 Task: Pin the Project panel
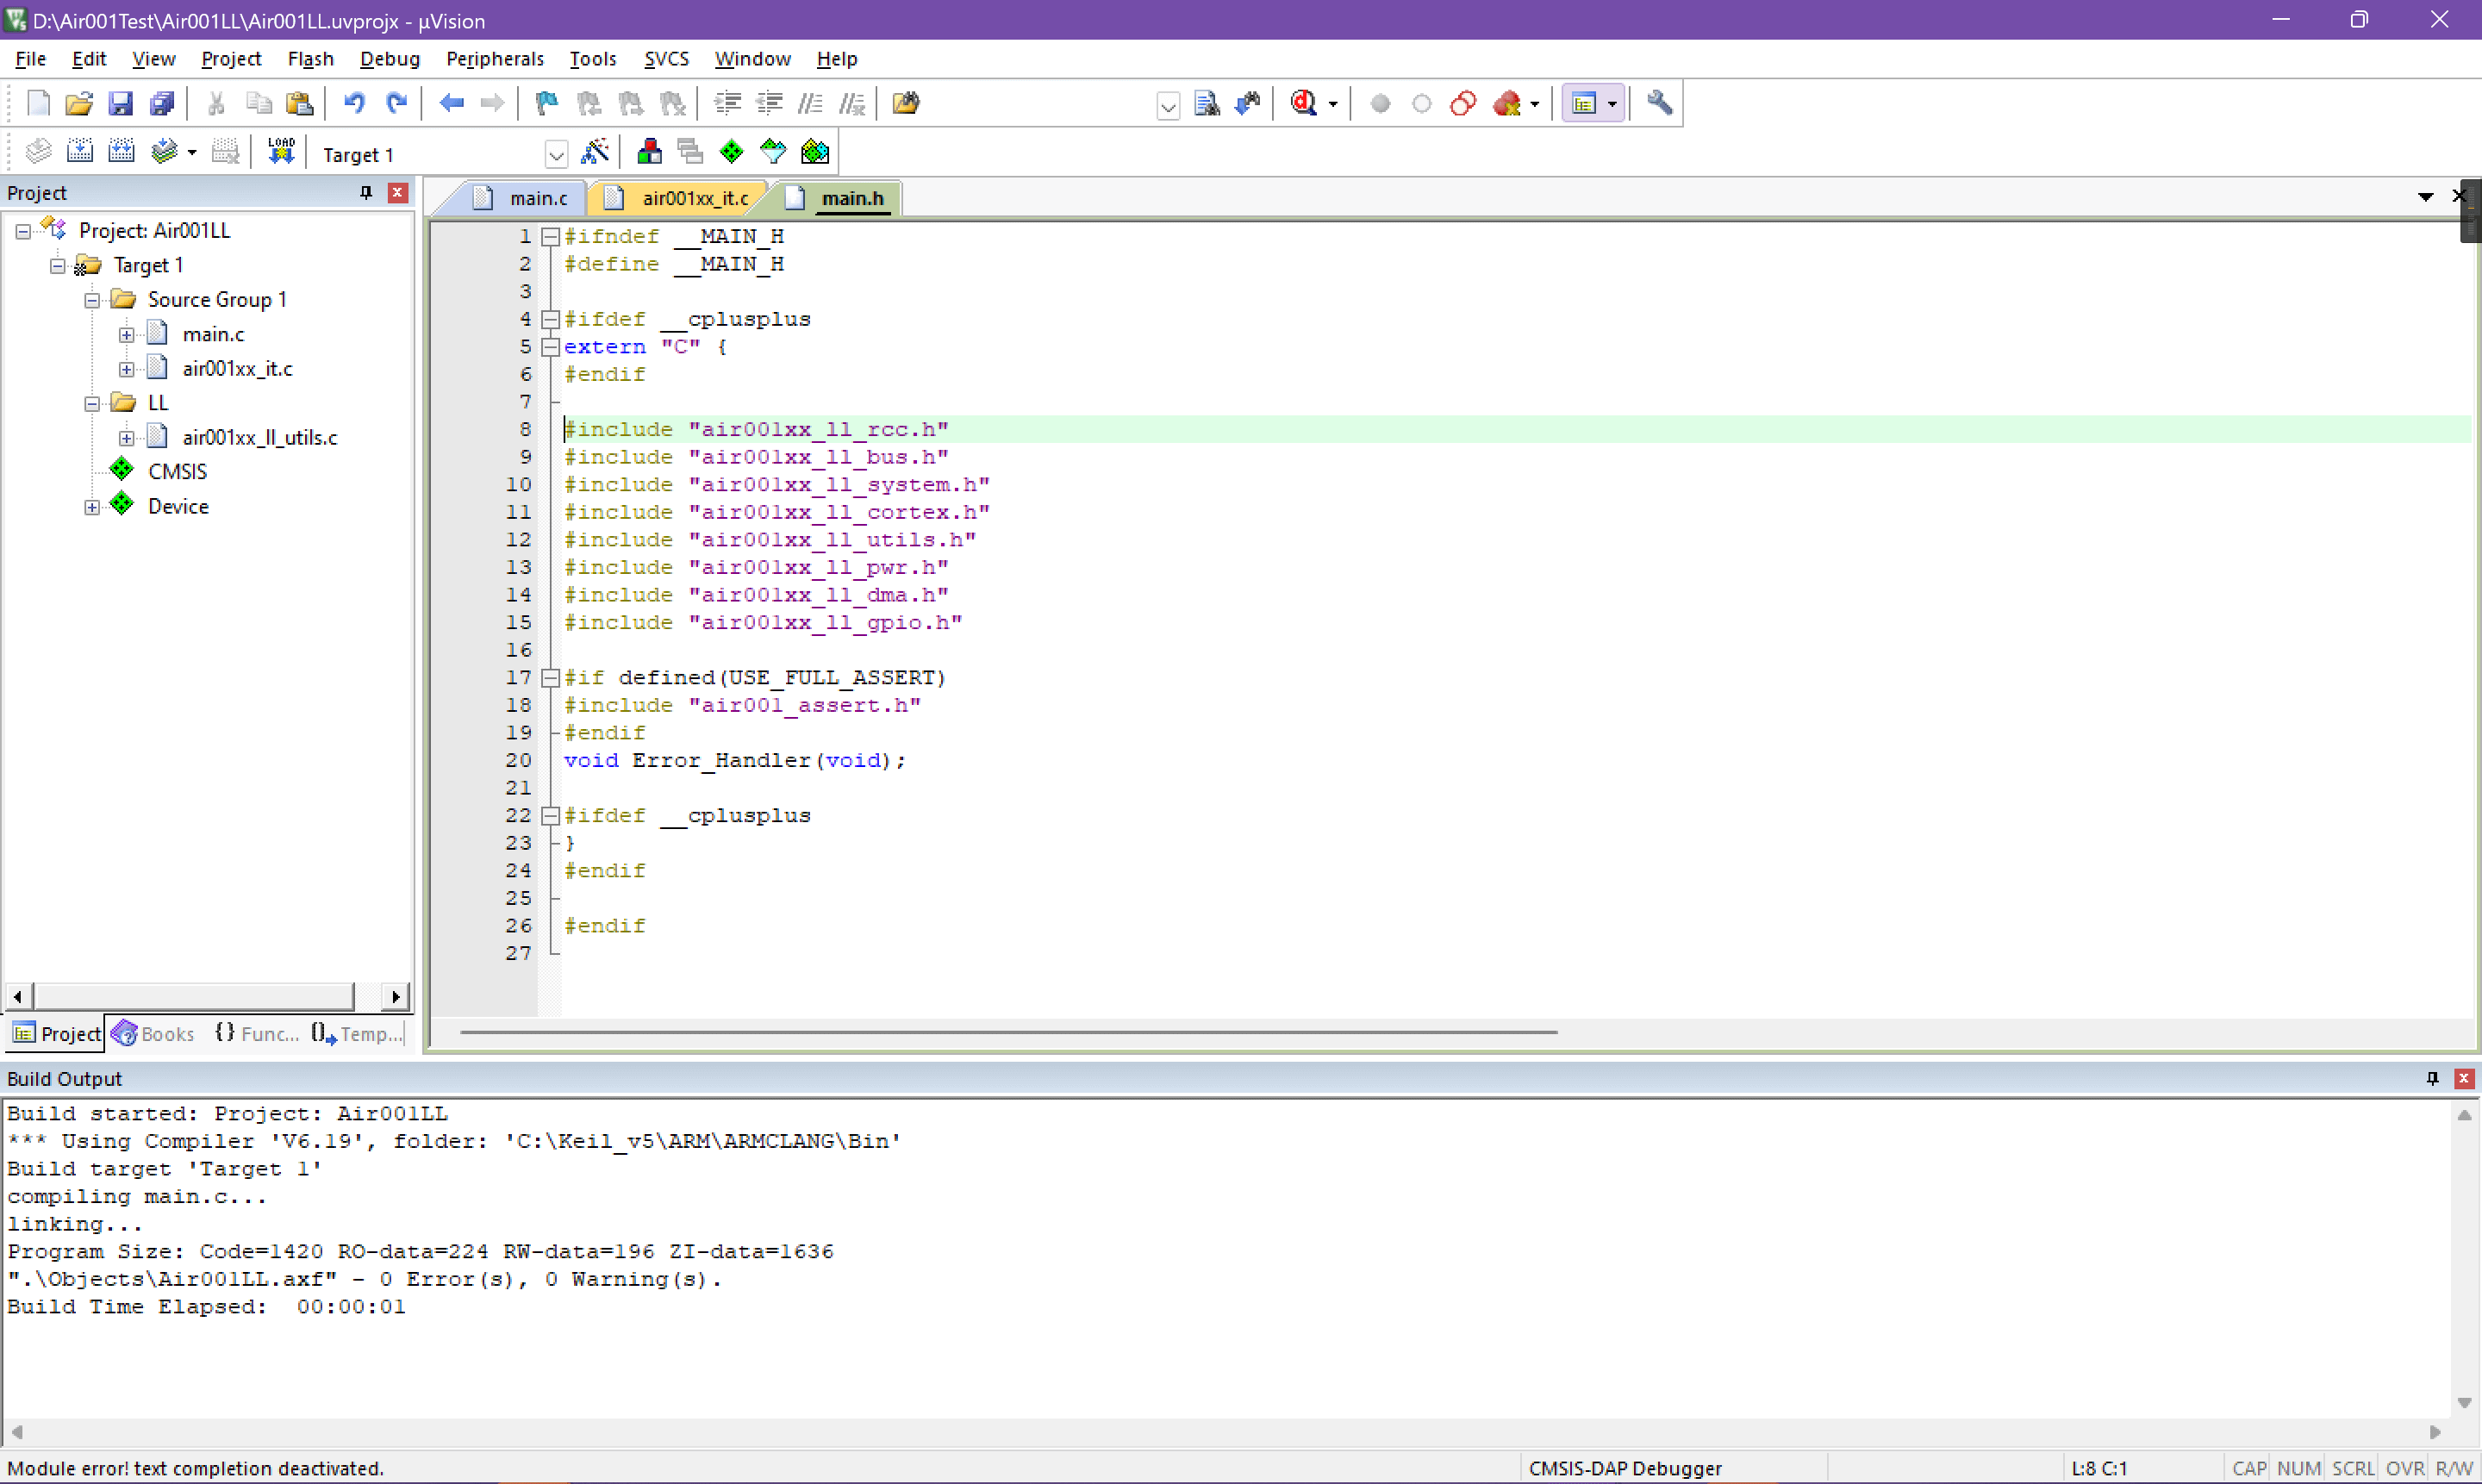pos(366,192)
